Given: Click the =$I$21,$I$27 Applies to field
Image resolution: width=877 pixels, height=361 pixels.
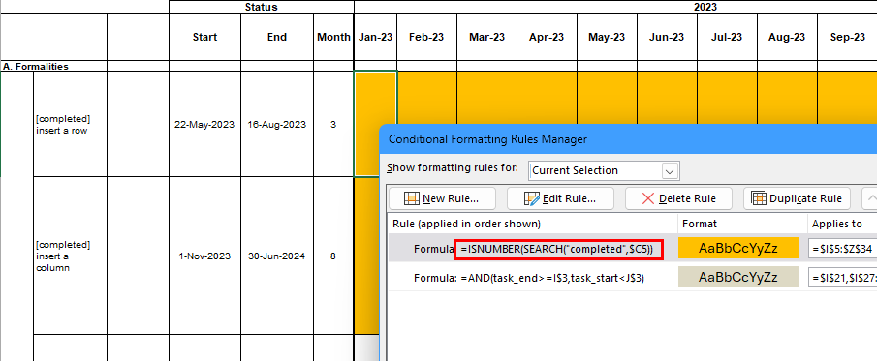Looking at the screenshot, I should (842, 278).
